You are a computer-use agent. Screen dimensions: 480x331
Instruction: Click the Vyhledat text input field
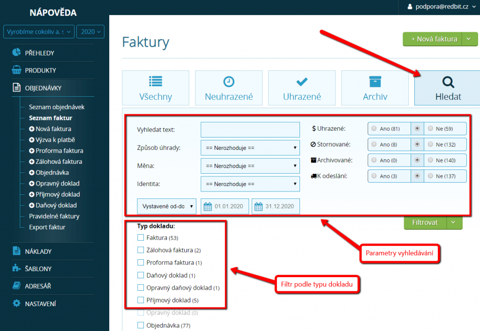(x=250, y=130)
